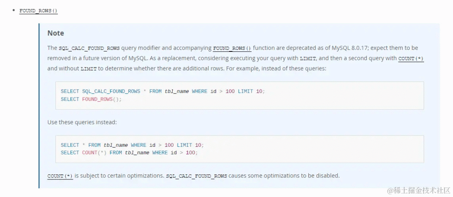The width and height of the screenshot is (453, 197).
Task: Click SQL_CALC_FOUND_ROWS before 'causes some optimizations'
Action: [196, 176]
